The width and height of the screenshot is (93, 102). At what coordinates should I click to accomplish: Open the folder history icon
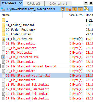point(63,9)
